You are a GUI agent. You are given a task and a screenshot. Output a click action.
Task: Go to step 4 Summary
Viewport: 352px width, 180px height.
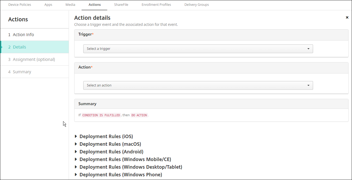(x=34, y=72)
